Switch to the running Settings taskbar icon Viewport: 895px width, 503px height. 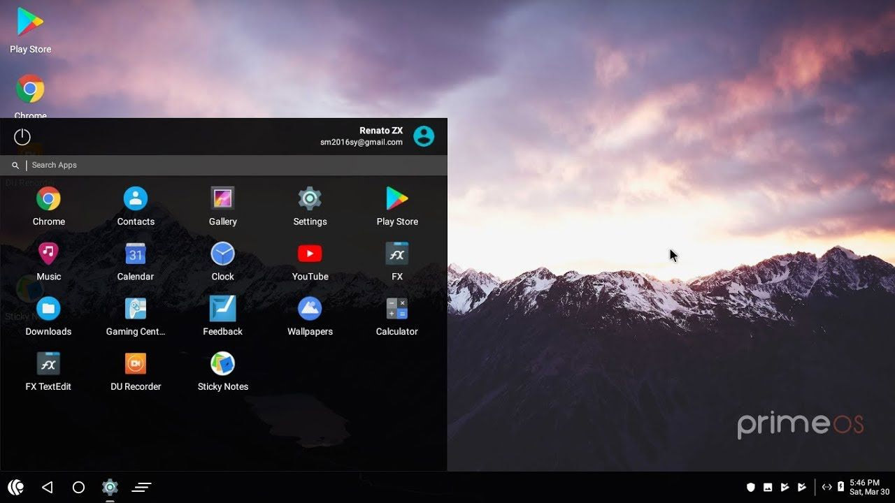[x=110, y=487]
